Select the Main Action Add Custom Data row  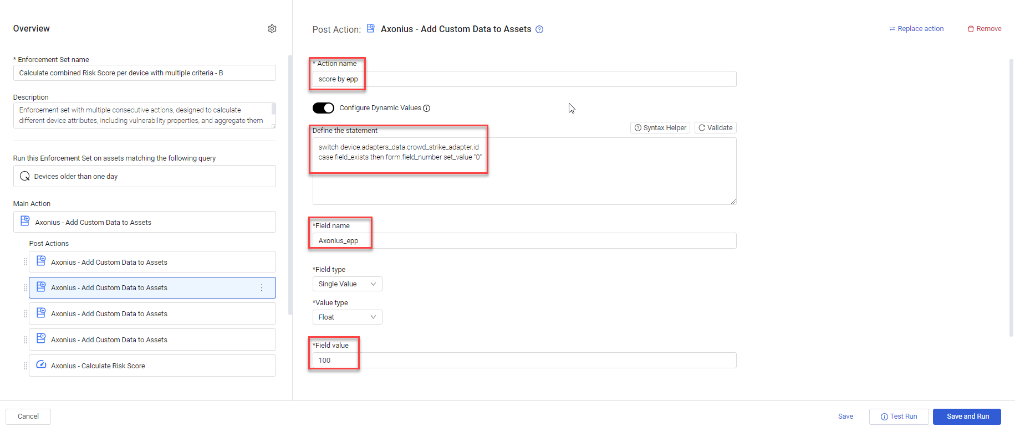click(x=145, y=222)
